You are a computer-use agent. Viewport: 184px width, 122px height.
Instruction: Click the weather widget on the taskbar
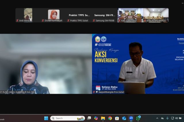(2, 119)
